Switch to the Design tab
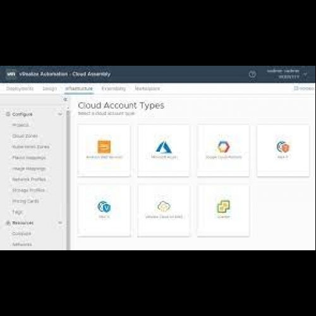The width and height of the screenshot is (316, 316). [x=50, y=88]
